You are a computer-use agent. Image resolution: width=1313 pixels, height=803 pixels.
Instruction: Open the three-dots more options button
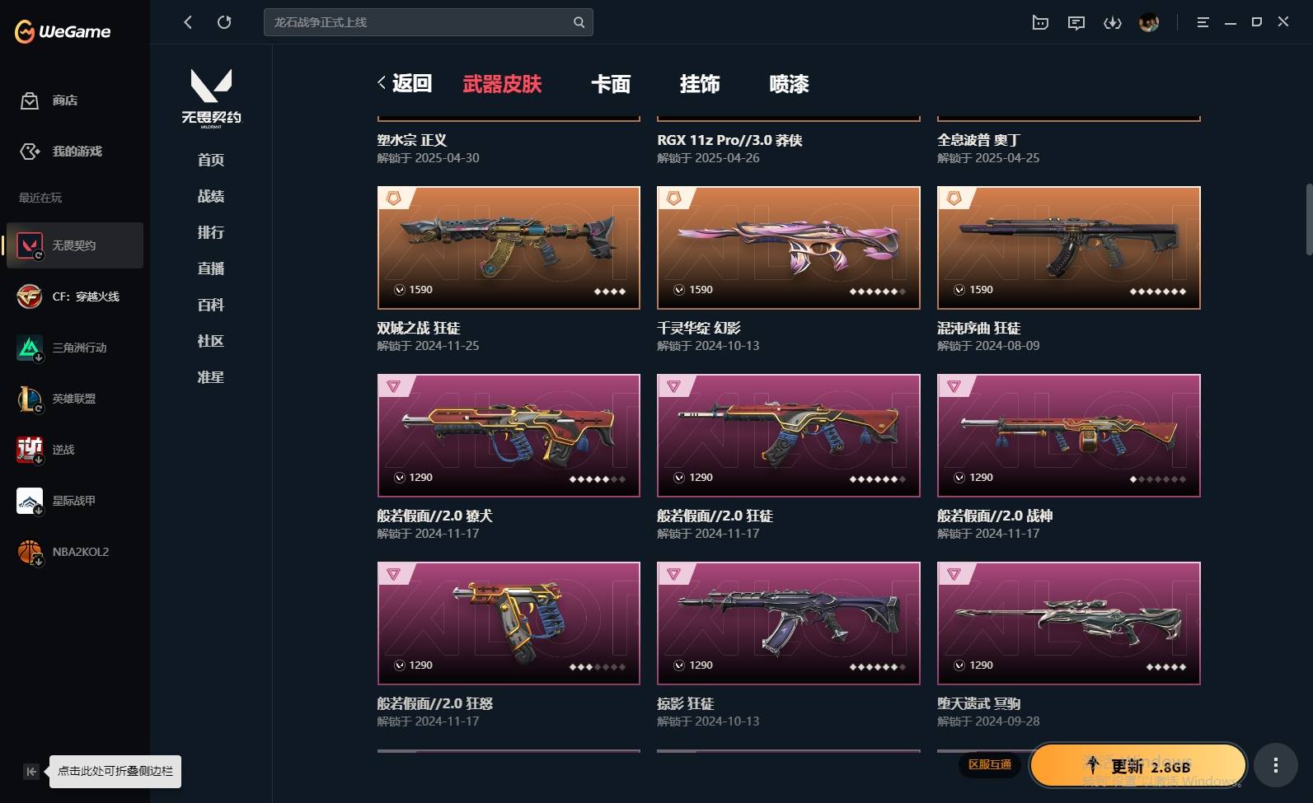click(x=1276, y=765)
